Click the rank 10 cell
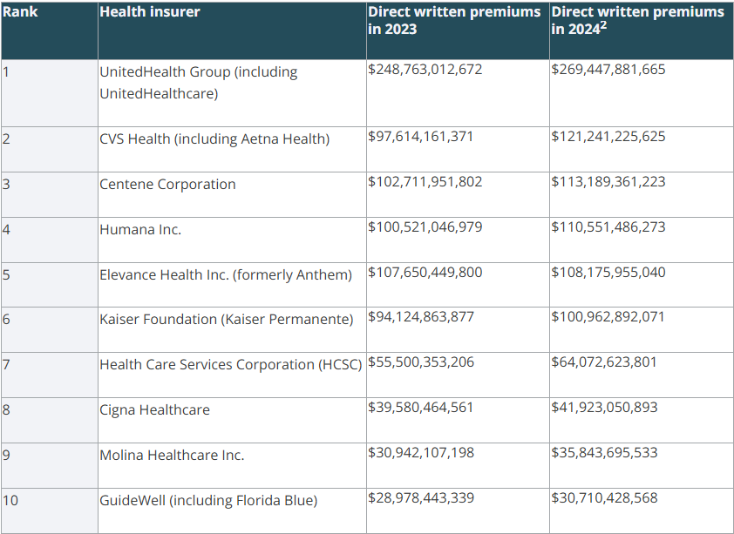734x534 pixels. coord(10,500)
